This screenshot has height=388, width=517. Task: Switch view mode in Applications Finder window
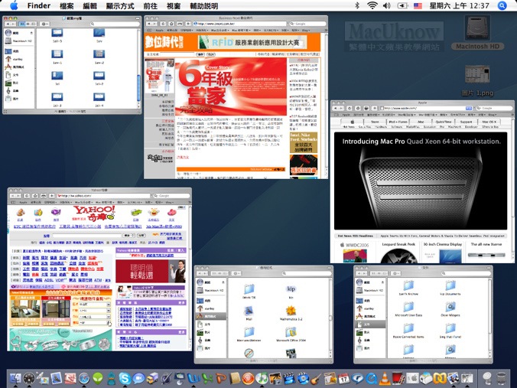pyautogui.click(x=219, y=273)
